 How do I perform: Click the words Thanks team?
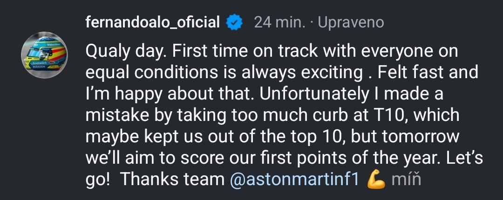click(172, 180)
